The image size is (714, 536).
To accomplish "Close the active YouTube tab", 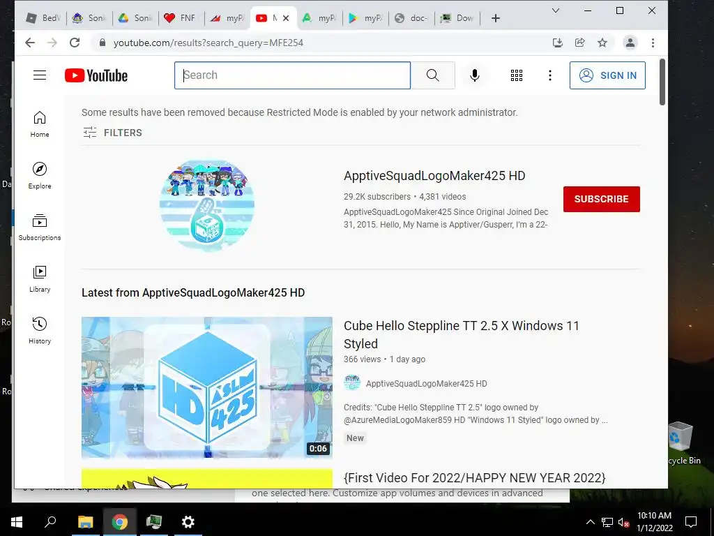I will pyautogui.click(x=286, y=18).
